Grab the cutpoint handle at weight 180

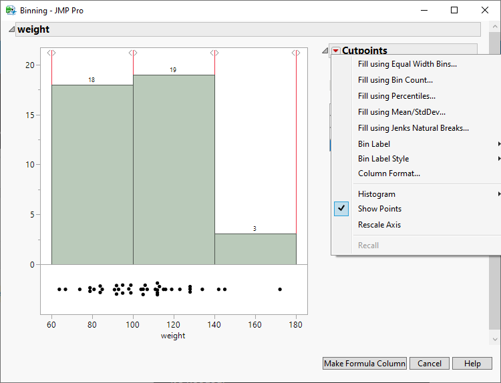[296, 53]
